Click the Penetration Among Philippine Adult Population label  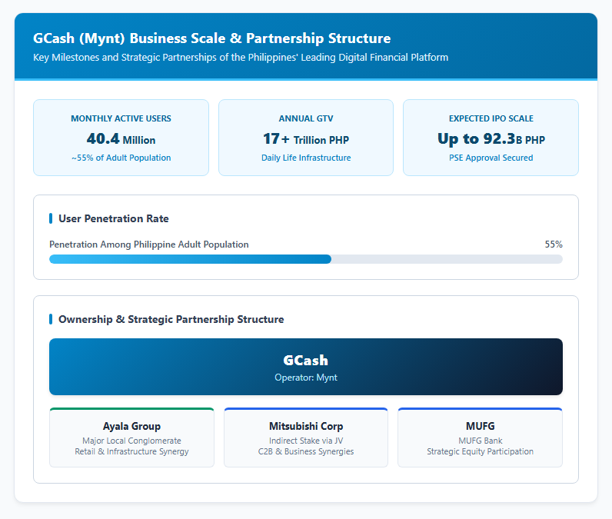[x=148, y=245]
